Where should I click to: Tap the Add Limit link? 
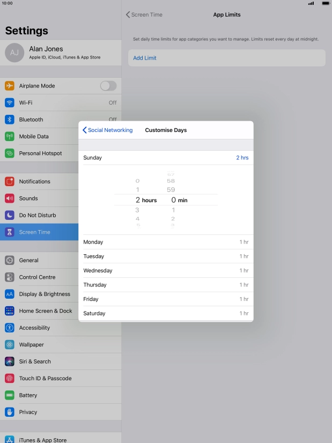[x=145, y=58]
